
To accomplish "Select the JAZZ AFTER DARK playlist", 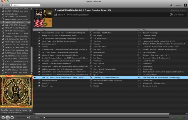I will (x=15, y=25).
